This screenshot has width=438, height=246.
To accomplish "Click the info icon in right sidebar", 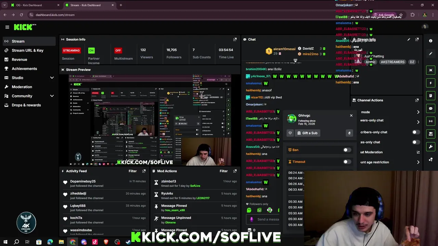I will coord(430,41).
